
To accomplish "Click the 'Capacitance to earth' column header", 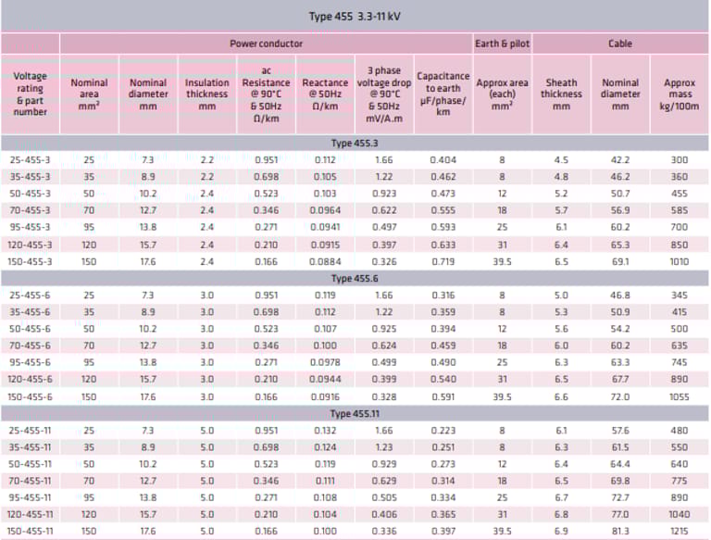I will click(x=443, y=94).
